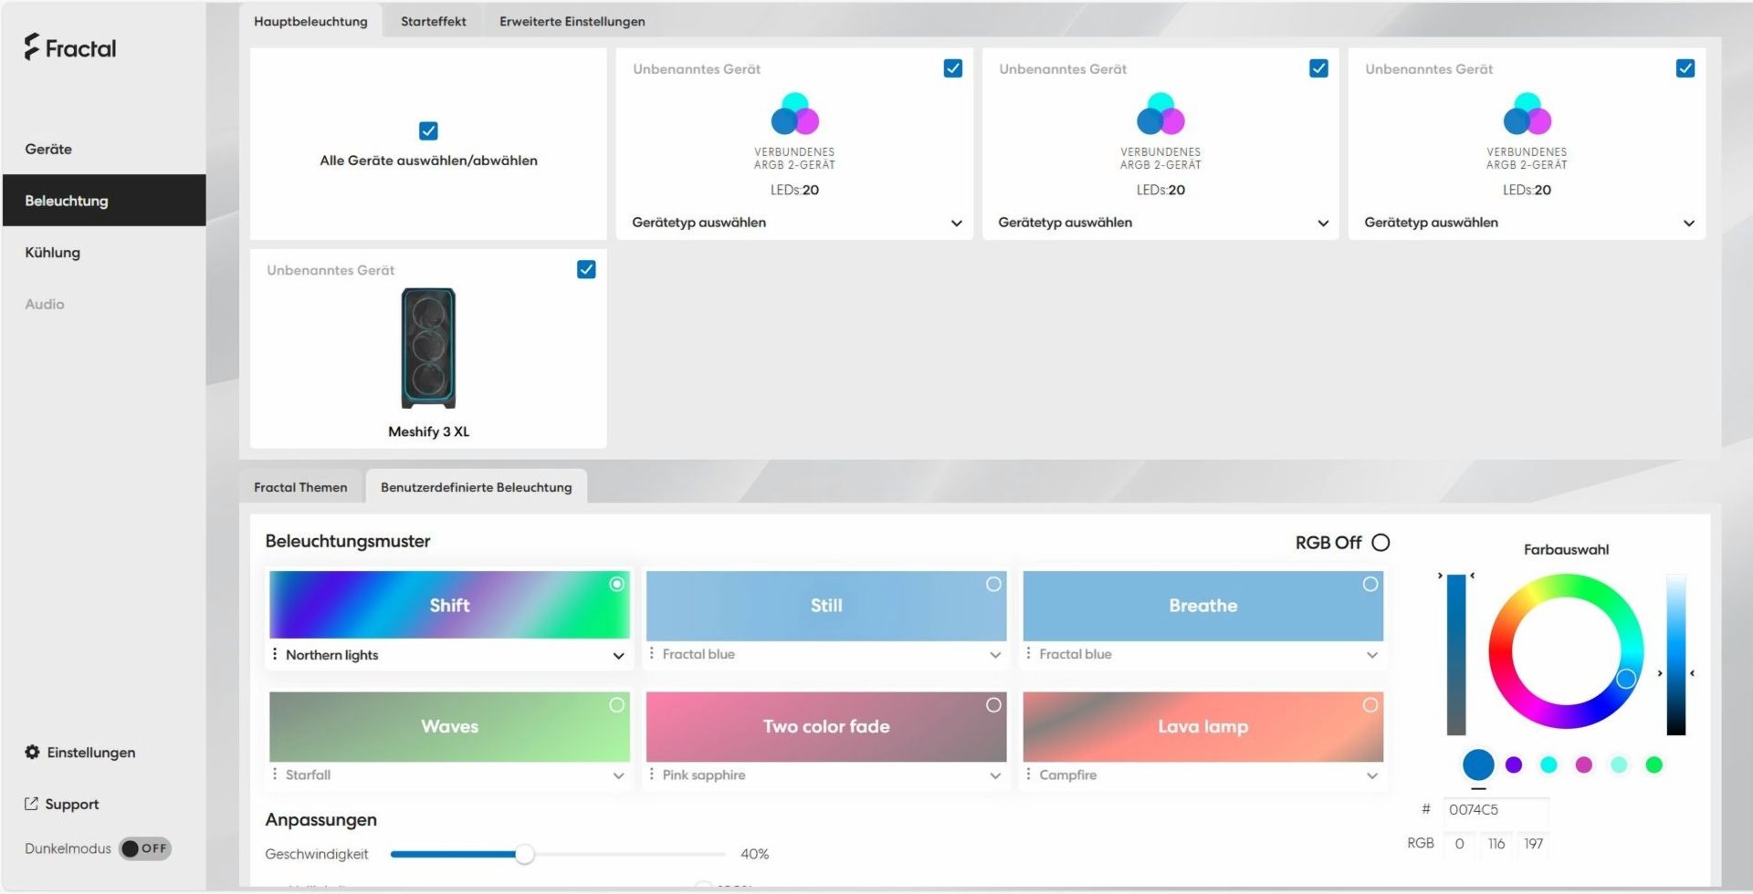Click drag handle dots beside Northern lights
The width and height of the screenshot is (1753, 894).
click(275, 654)
